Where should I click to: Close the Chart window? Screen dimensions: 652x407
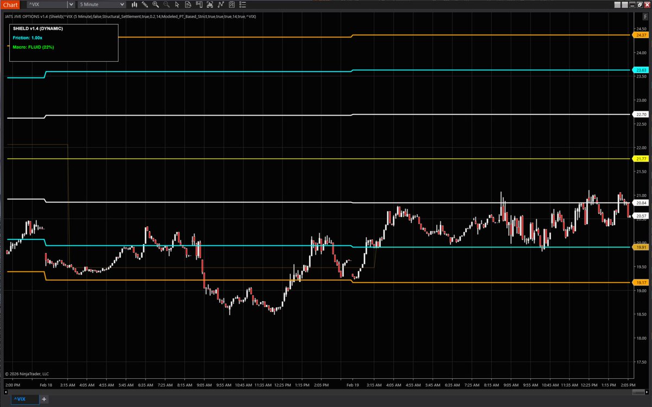[x=647, y=5]
